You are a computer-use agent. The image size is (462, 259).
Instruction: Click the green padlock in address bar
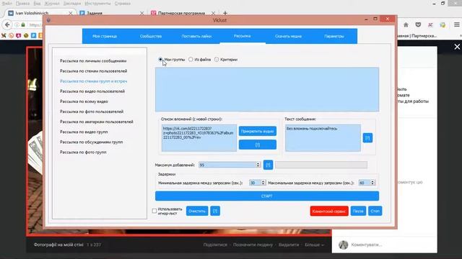tap(23, 25)
